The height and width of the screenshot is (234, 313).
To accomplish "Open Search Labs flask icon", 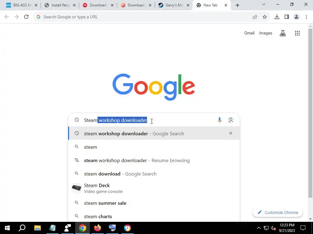I will click(283, 33).
